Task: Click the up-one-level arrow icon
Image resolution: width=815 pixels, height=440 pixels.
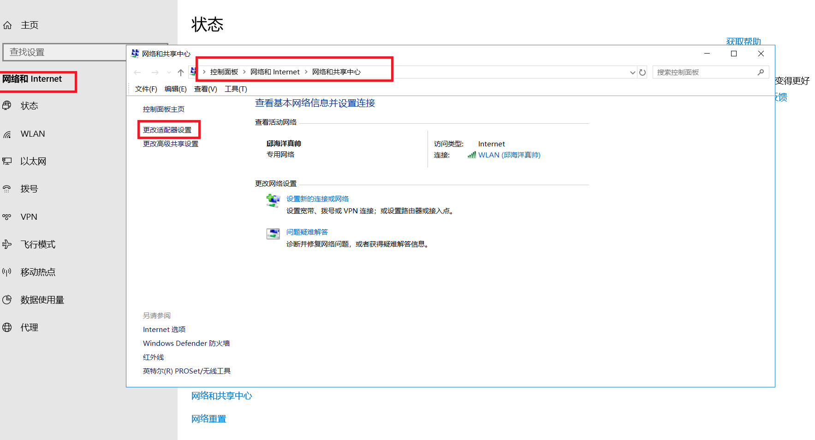Action: (x=180, y=72)
